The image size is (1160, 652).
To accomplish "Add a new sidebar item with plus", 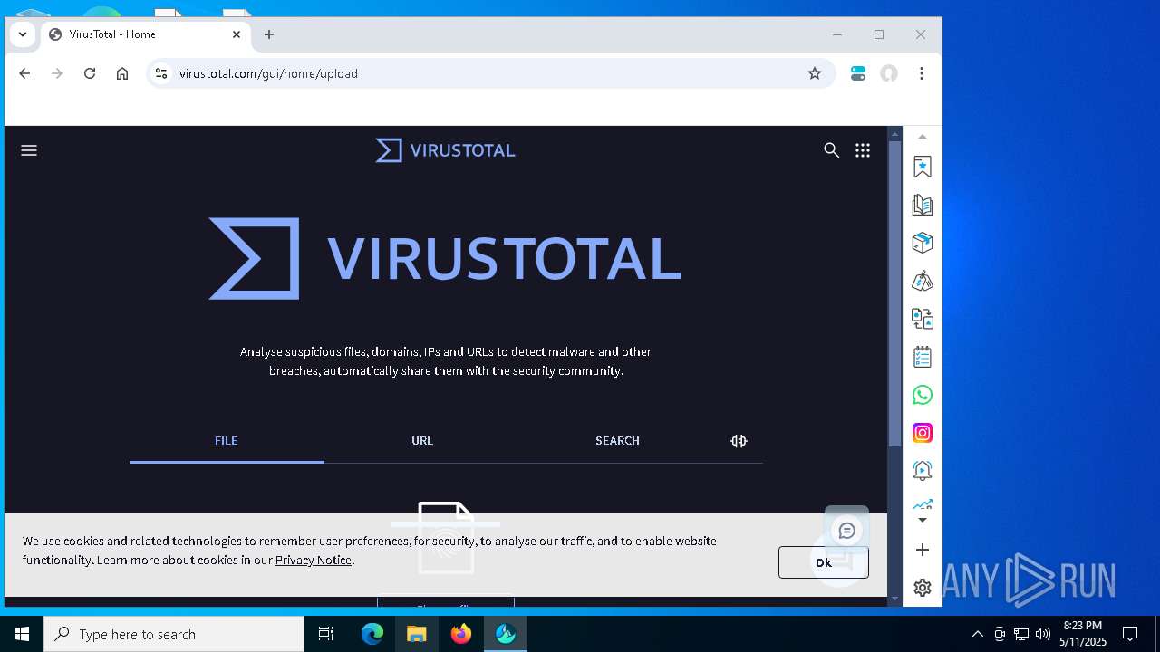I will pyautogui.click(x=923, y=550).
